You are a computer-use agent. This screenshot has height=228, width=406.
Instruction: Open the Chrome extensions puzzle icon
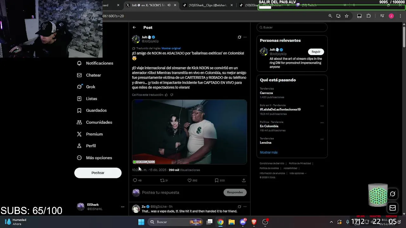point(369,16)
